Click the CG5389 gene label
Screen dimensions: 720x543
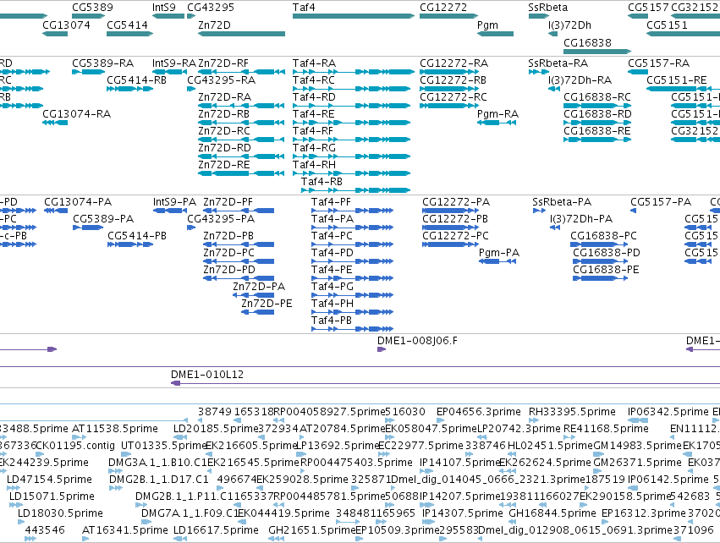click(92, 8)
